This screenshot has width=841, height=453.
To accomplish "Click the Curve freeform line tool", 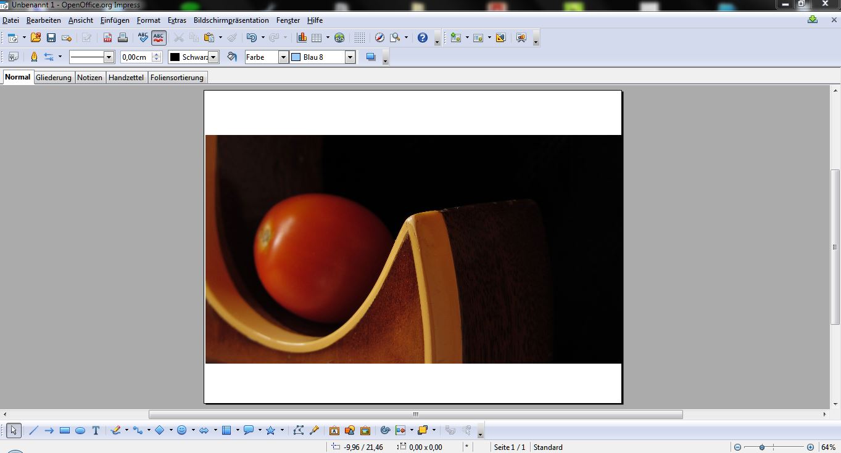I will 115,430.
